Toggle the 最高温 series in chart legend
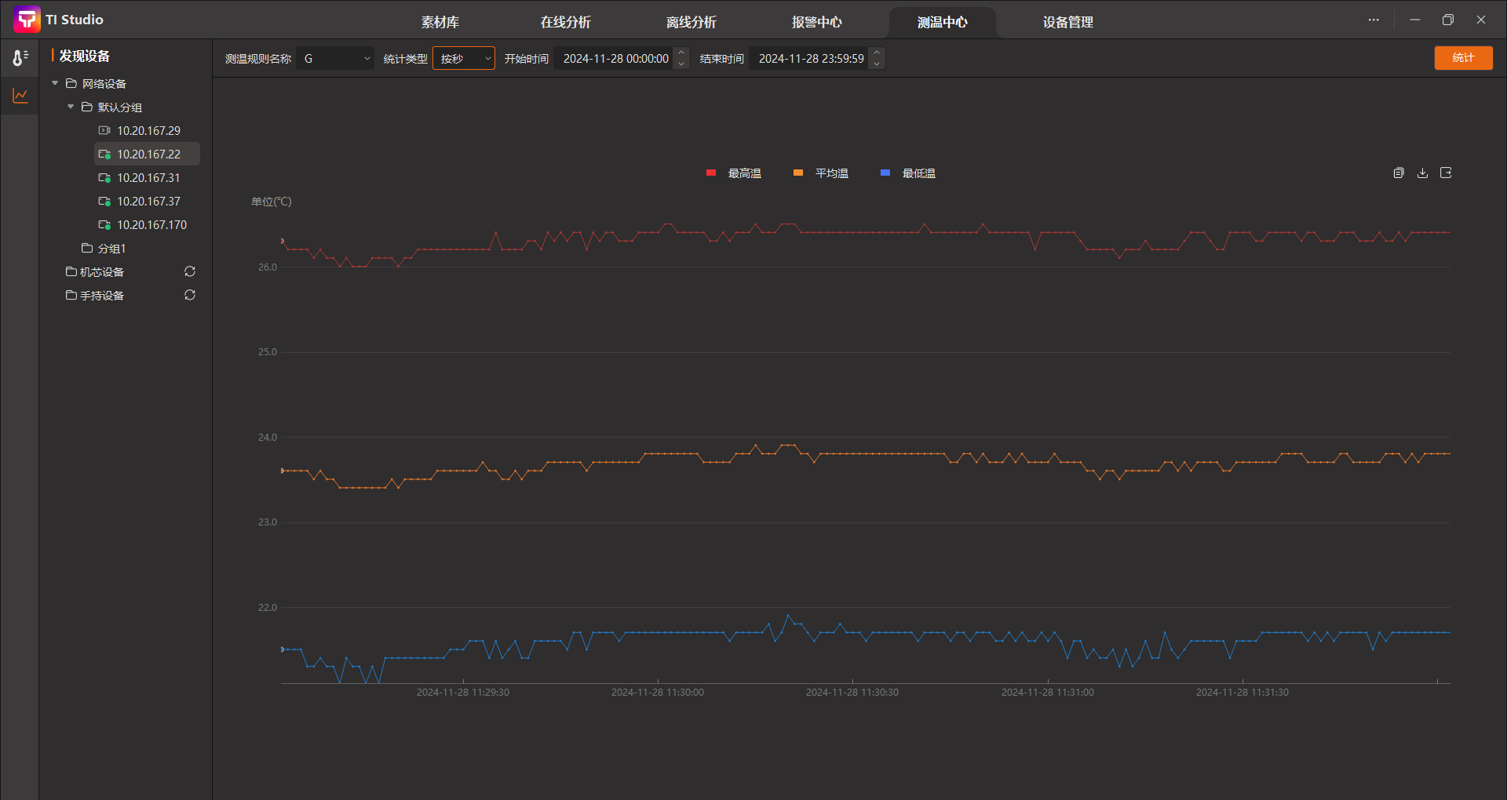This screenshot has width=1507, height=800. click(735, 173)
